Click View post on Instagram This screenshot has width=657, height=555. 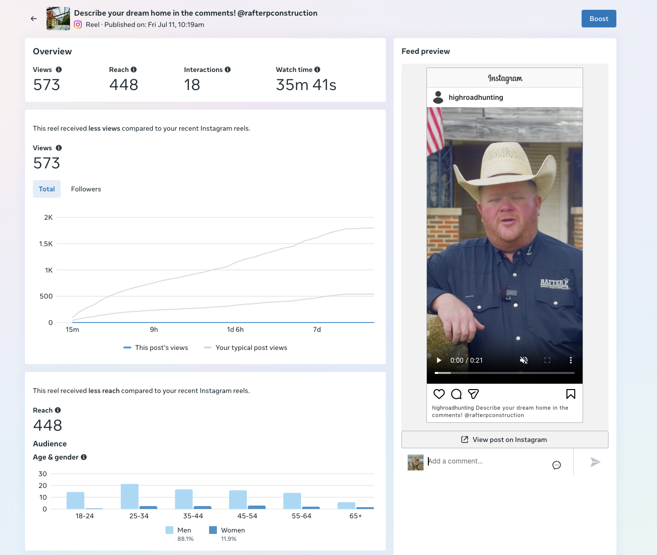pos(505,439)
